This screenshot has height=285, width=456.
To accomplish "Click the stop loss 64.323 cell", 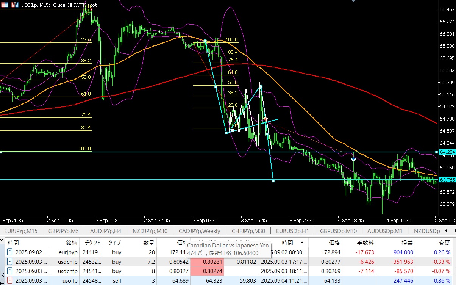I will click(x=207, y=281).
